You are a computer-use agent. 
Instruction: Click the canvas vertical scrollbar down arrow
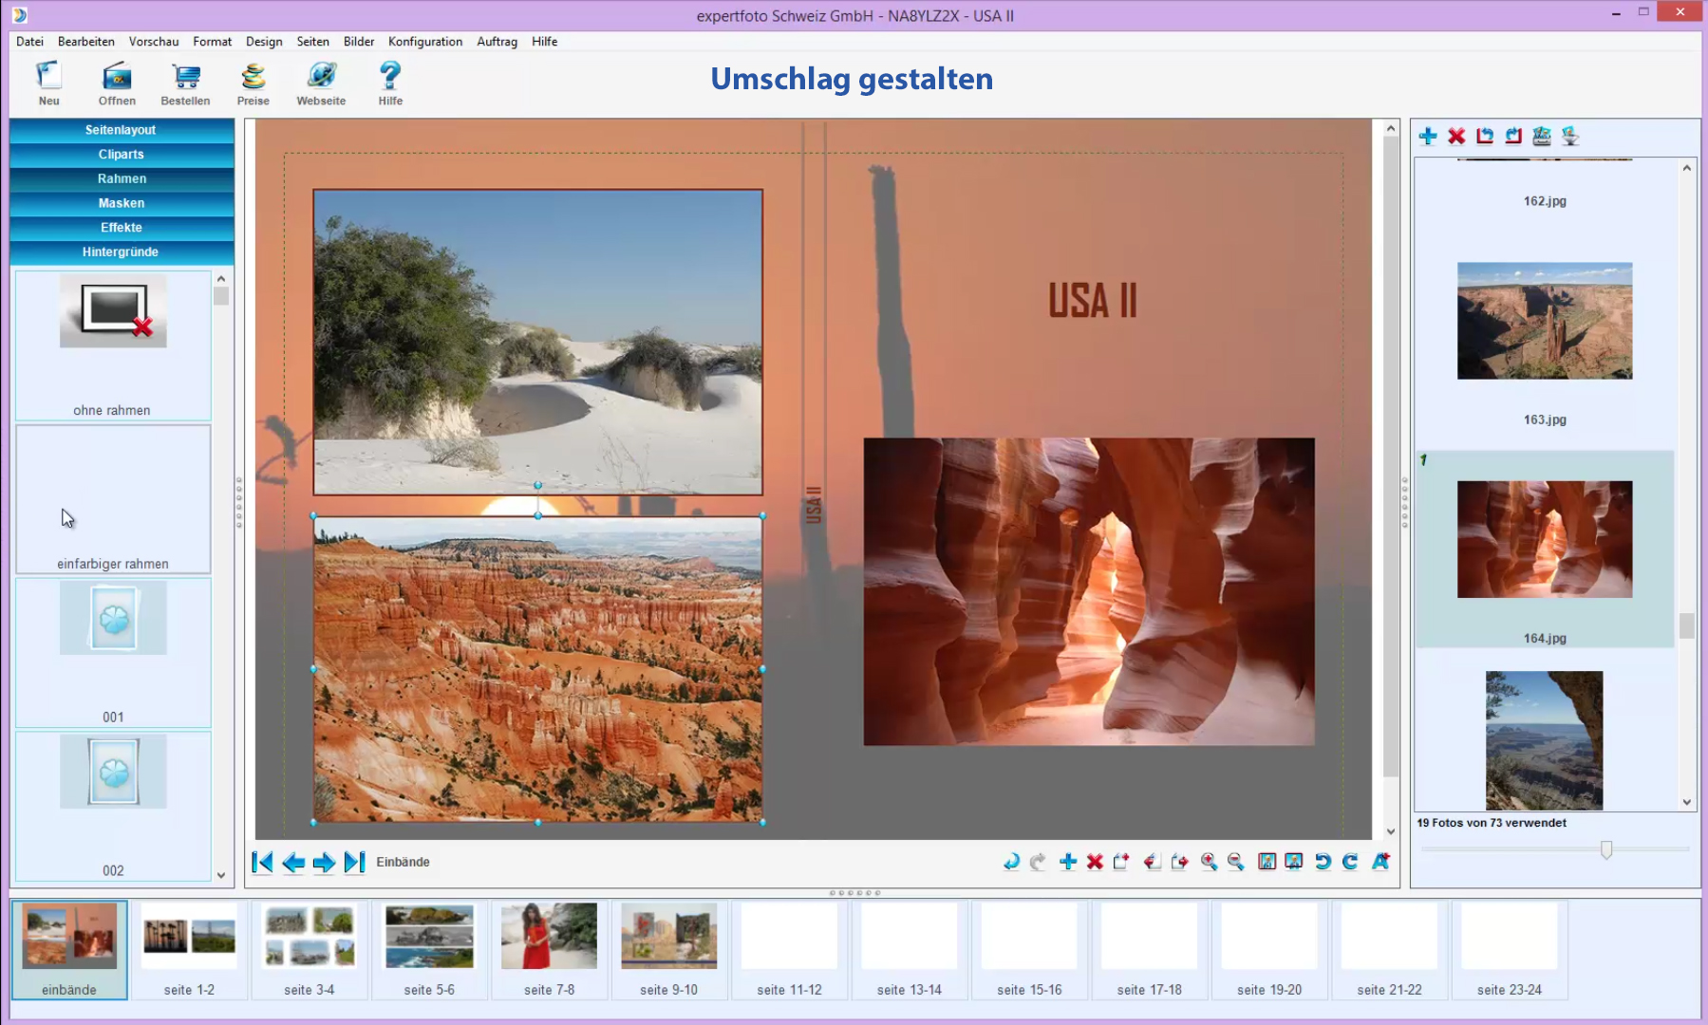[x=1391, y=831]
